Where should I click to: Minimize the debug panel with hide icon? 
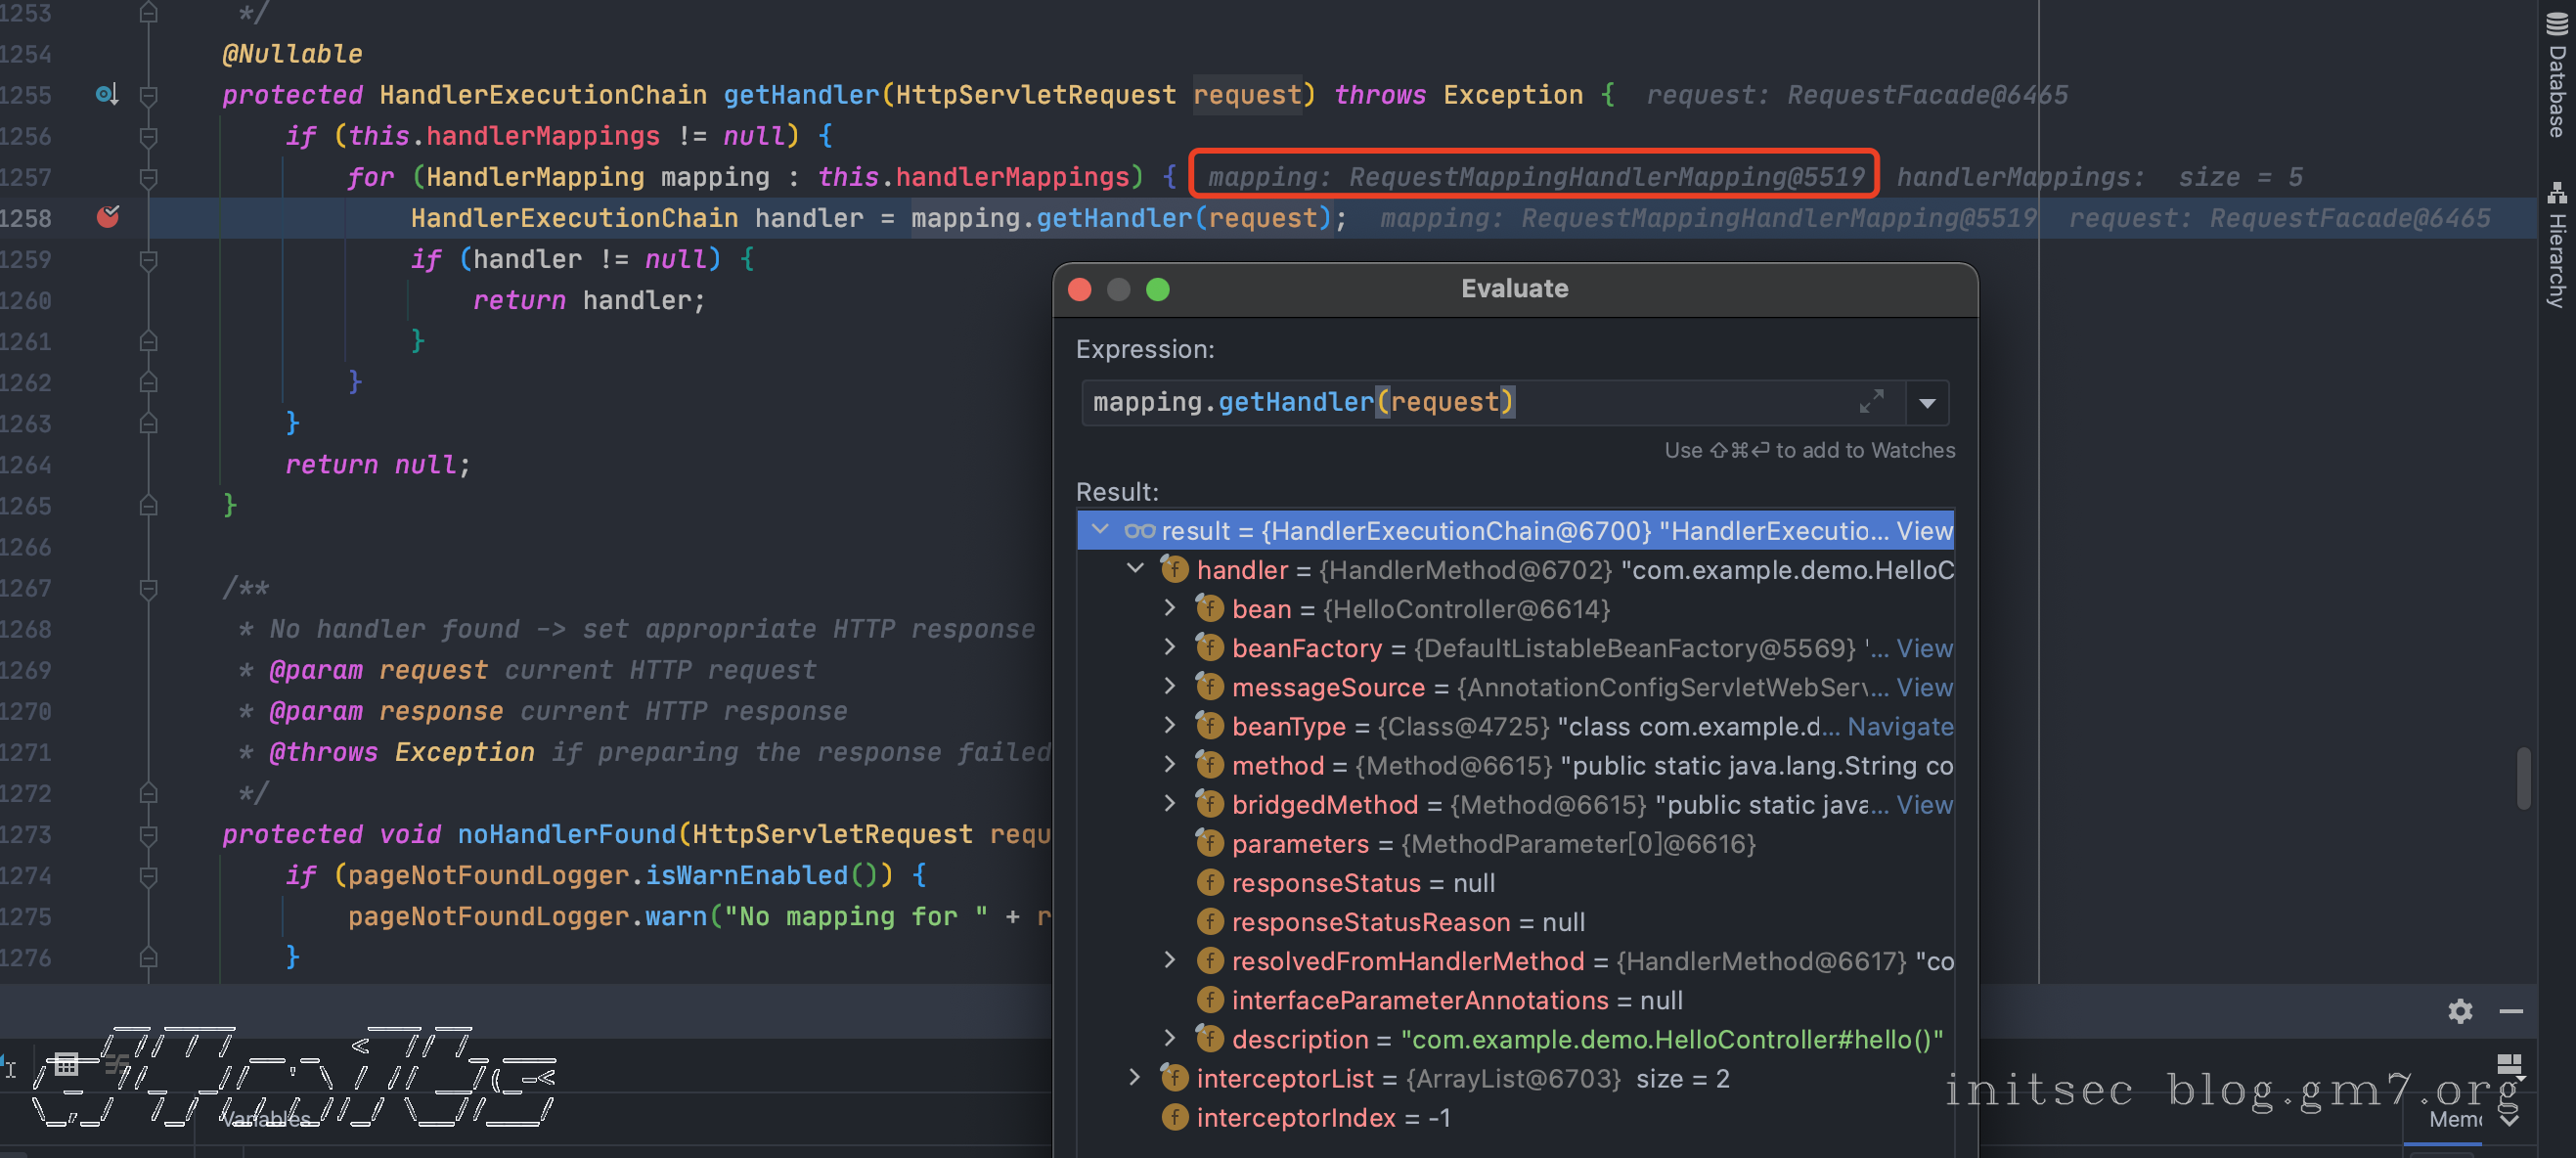(x=2511, y=1011)
